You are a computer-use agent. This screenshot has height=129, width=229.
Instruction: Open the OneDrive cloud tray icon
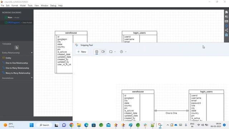(x=176, y=125)
